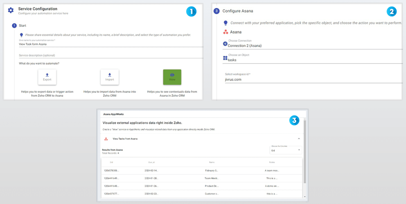Collapse the View Tasks from Asana section chevron

(299, 139)
